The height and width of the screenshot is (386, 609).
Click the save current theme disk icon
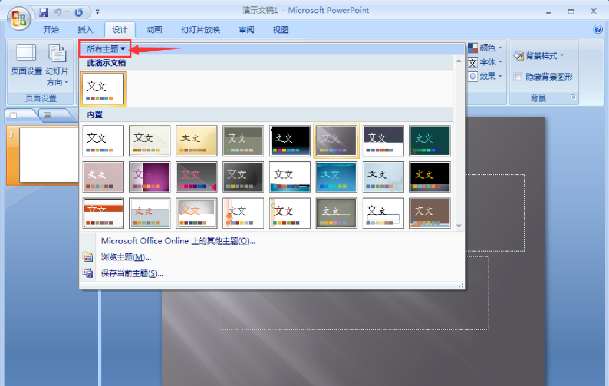coord(87,273)
